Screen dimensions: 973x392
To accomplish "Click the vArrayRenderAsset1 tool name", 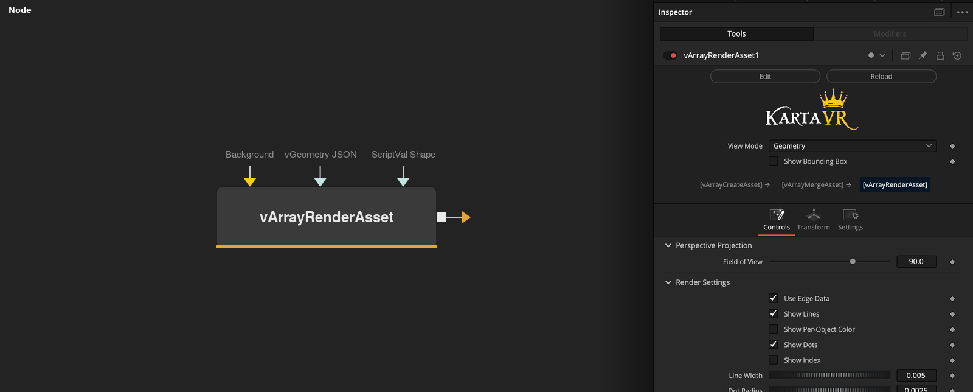I will 721,55.
